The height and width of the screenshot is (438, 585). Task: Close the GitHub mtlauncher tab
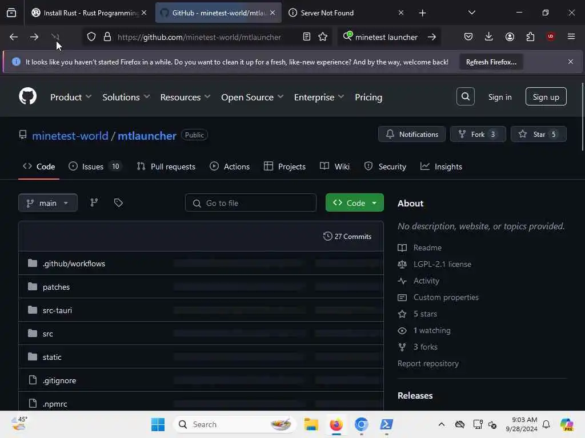point(273,13)
